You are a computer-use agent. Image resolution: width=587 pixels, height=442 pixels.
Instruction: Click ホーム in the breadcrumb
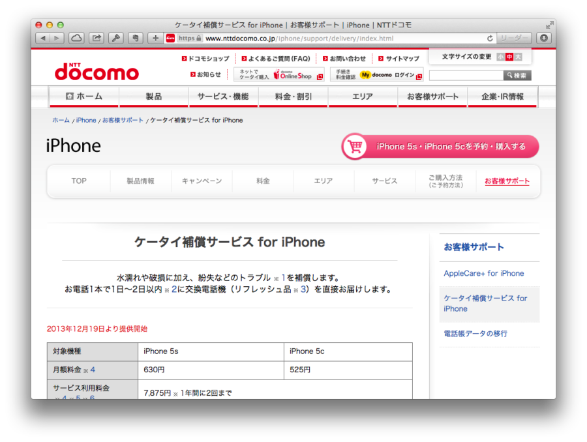61,120
